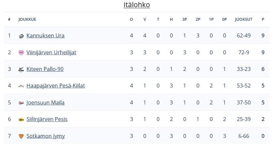The height and width of the screenshot is (147, 275).
Task: Click the JUOKSUT column header
Action: tap(244, 20)
